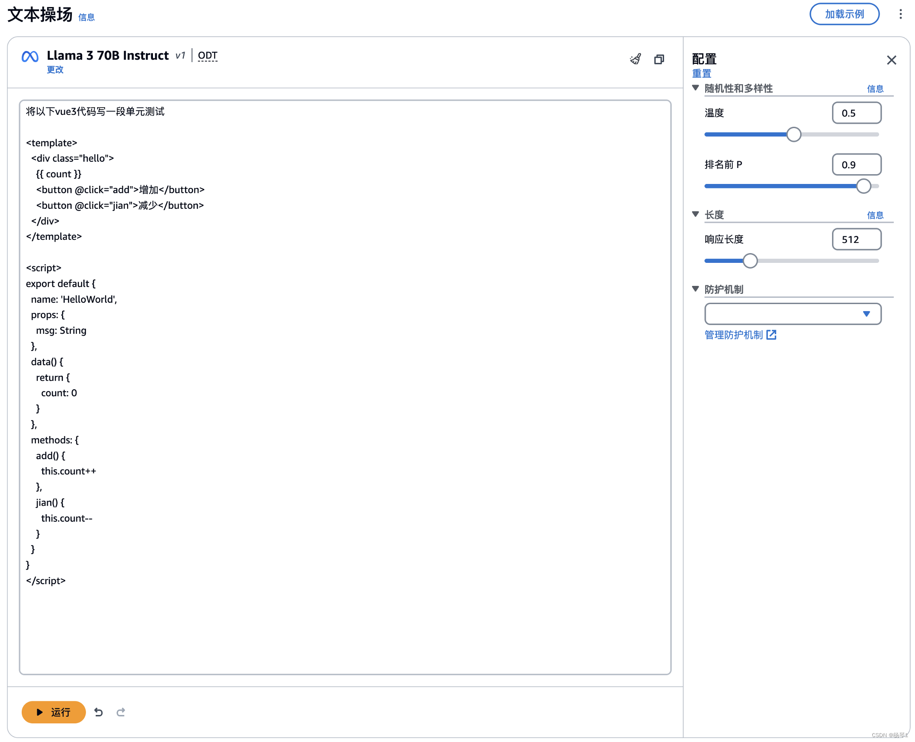915x742 pixels.
Task: Click the Meta logo beside Llama 3
Action: pos(30,57)
